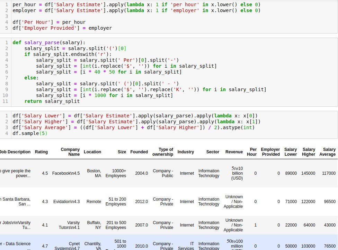Click the Salary Higher value 122000
Image resolution: width=338 pixels, height=250 pixels.
tap(308, 202)
